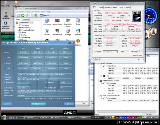Switch to About tab in CPU-Z

(x=128, y=7)
